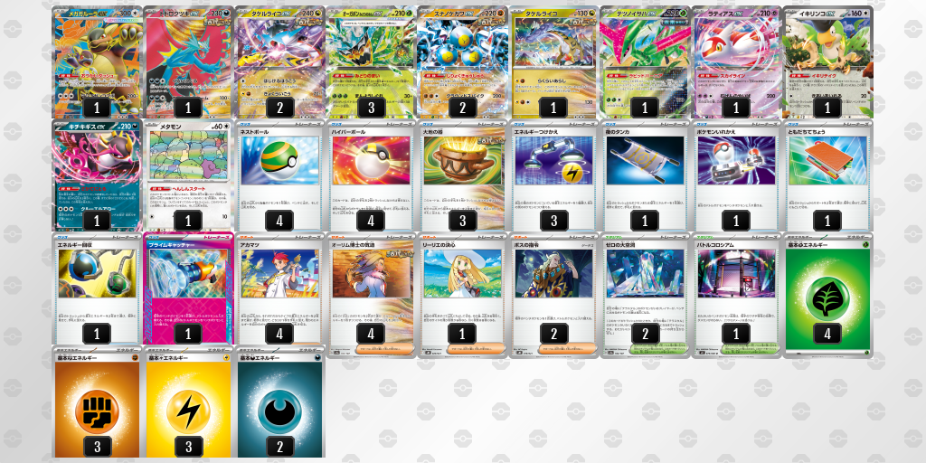This screenshot has height=463, width=926.
Task: Click the Energy Retrieval item card
Action: [98, 288]
